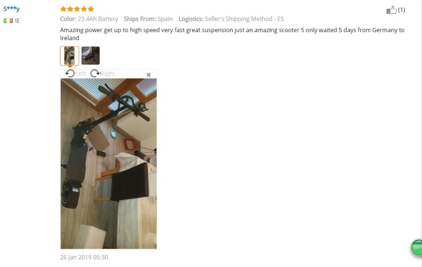Click the '23.4Ah Battery' color value
This screenshot has width=422, height=267.
[x=98, y=19]
